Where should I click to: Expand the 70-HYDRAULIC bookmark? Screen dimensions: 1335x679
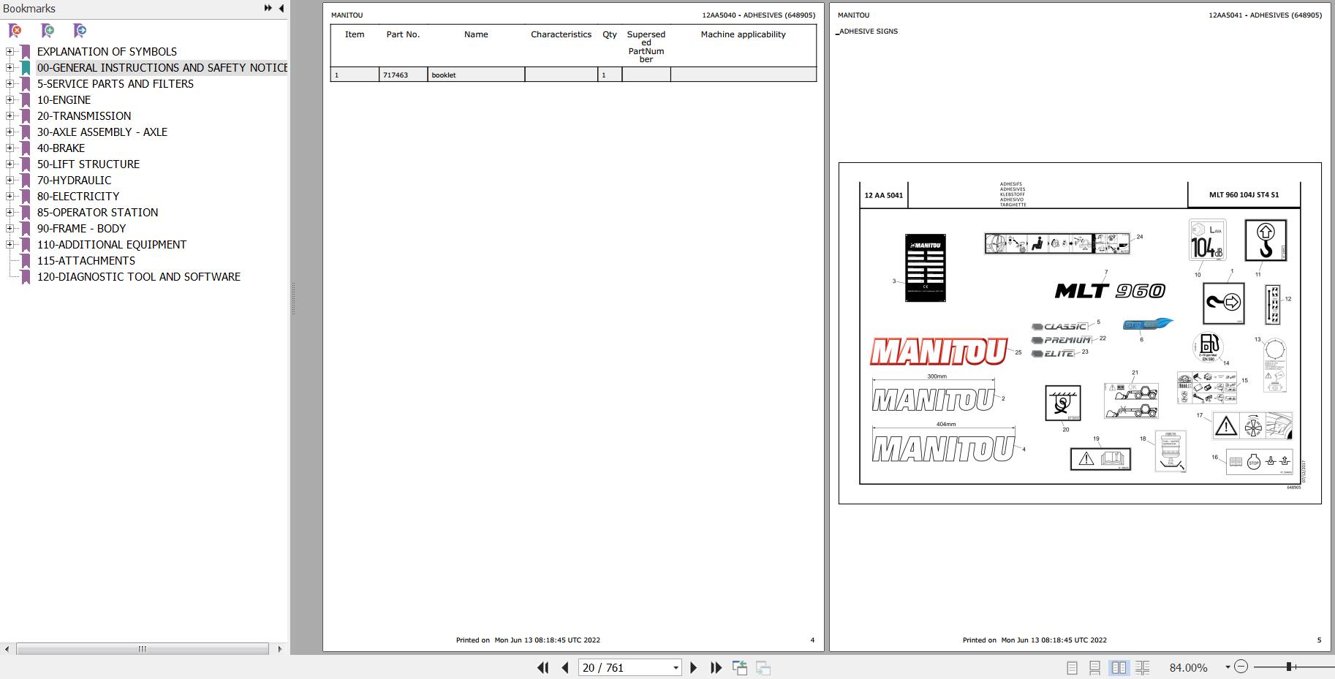click(10, 180)
